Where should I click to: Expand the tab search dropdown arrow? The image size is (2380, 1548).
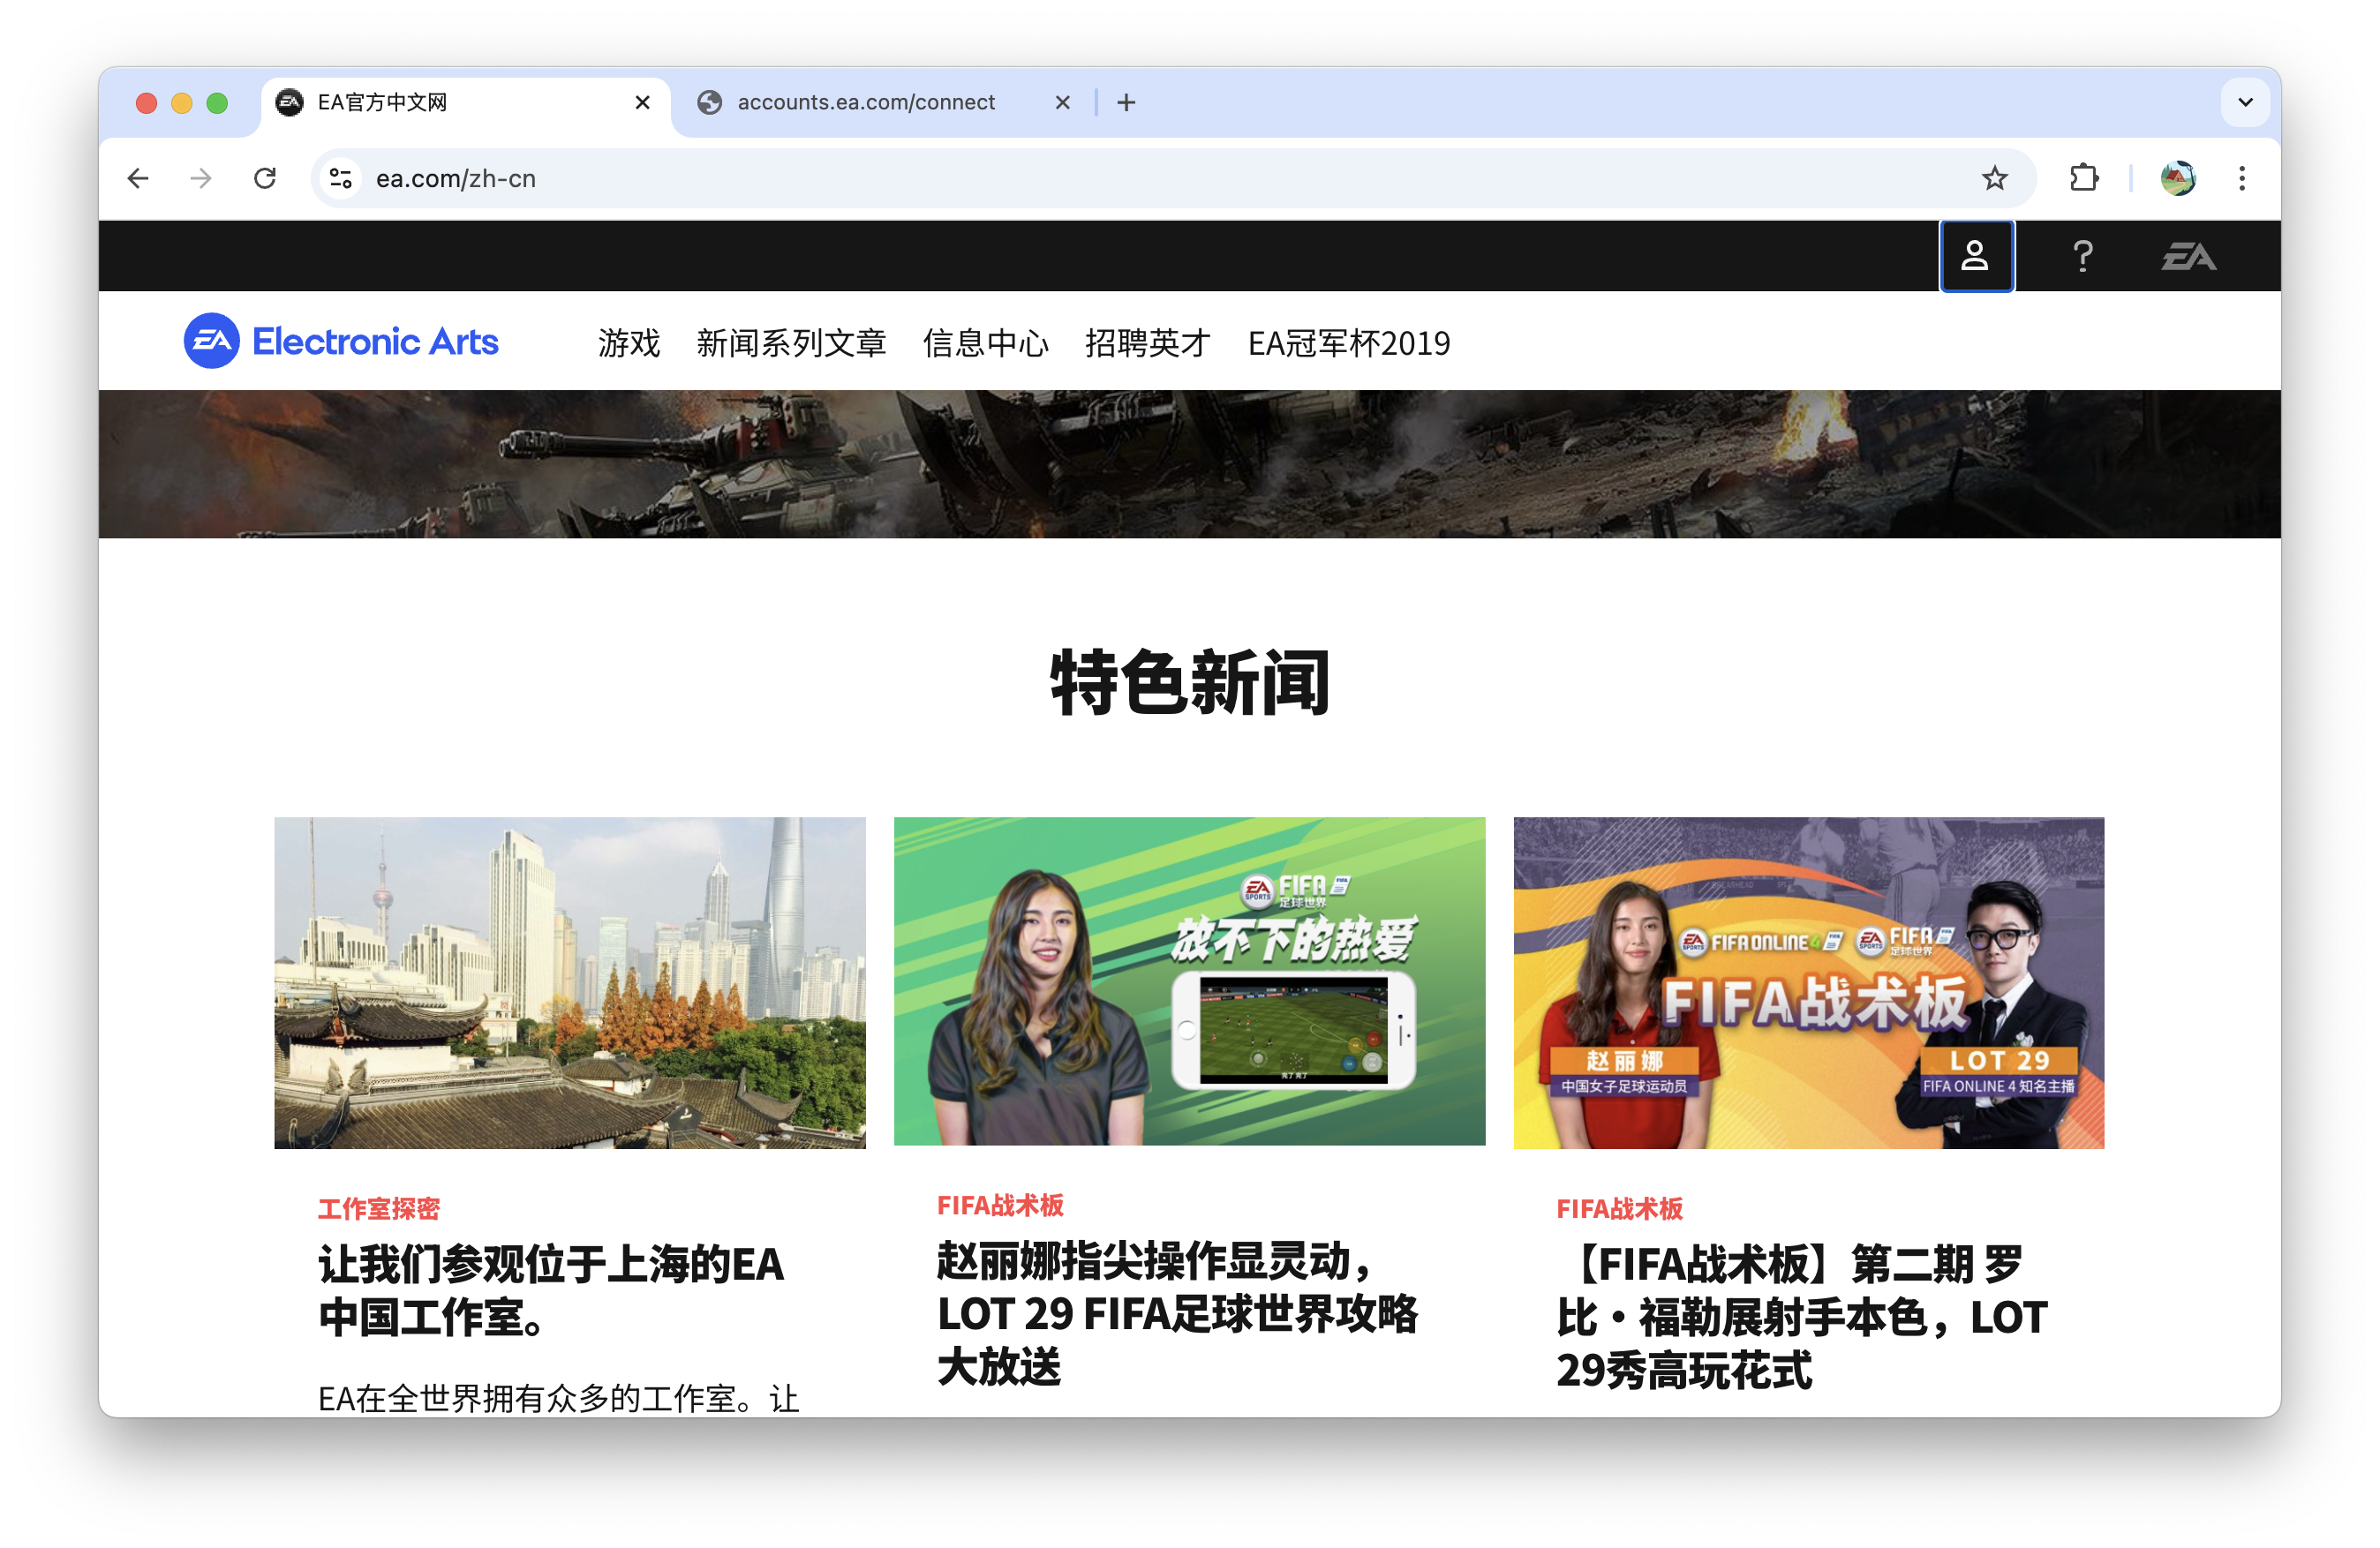(x=2245, y=102)
